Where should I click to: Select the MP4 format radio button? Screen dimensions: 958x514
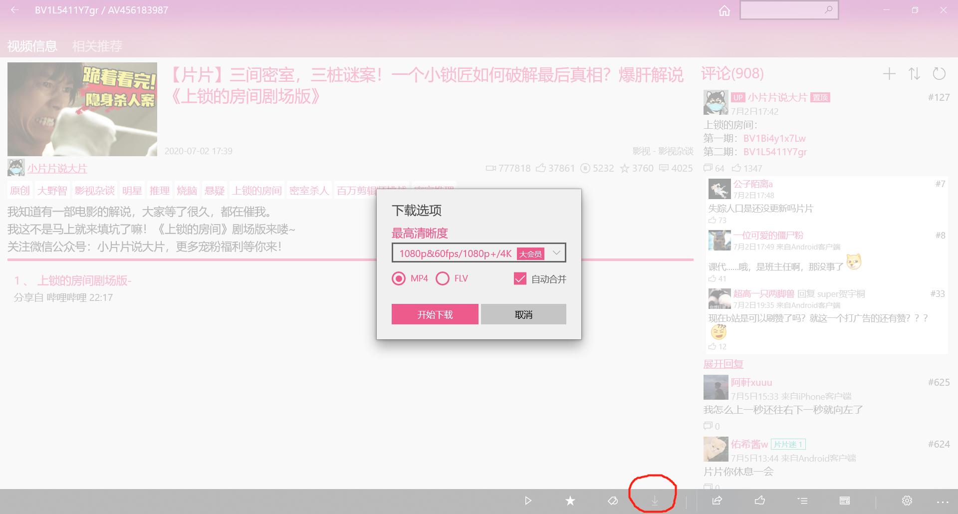coord(398,278)
